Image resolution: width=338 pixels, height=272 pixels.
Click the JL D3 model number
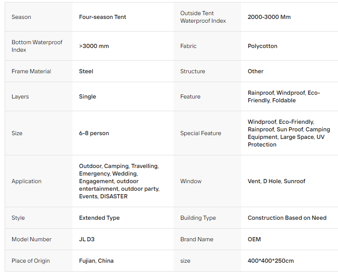(x=87, y=240)
